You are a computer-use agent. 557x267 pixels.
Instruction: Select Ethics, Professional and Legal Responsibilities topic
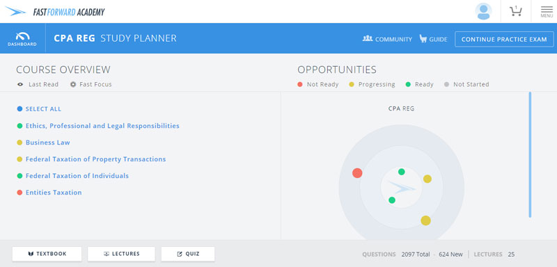[x=102, y=126]
